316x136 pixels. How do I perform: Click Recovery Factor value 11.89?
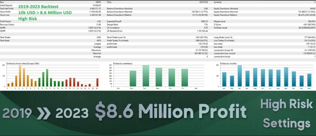pos(98,25)
